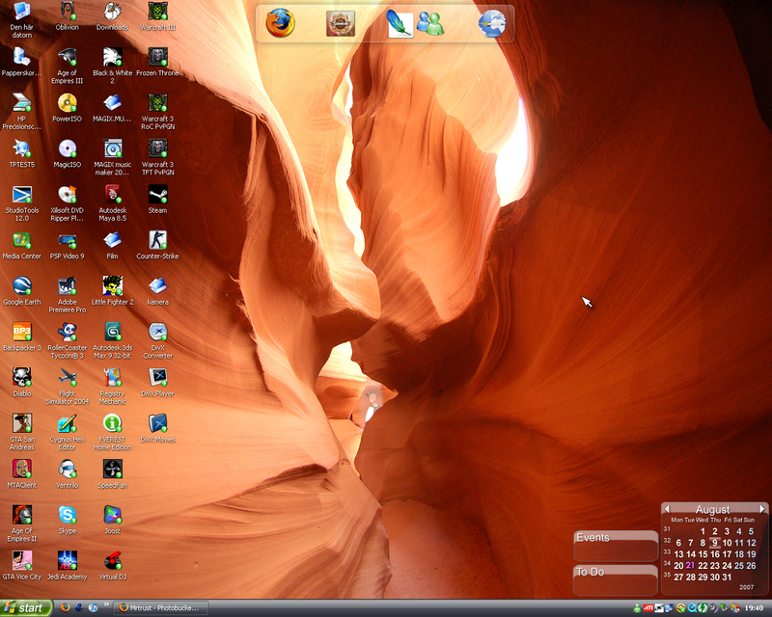
Task: Click the feather quill dock icon
Action: coord(400,23)
